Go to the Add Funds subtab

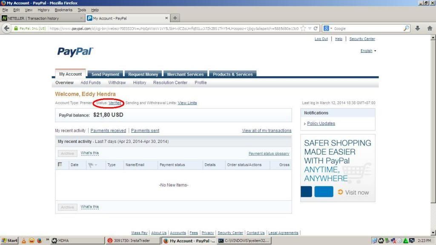coord(90,83)
